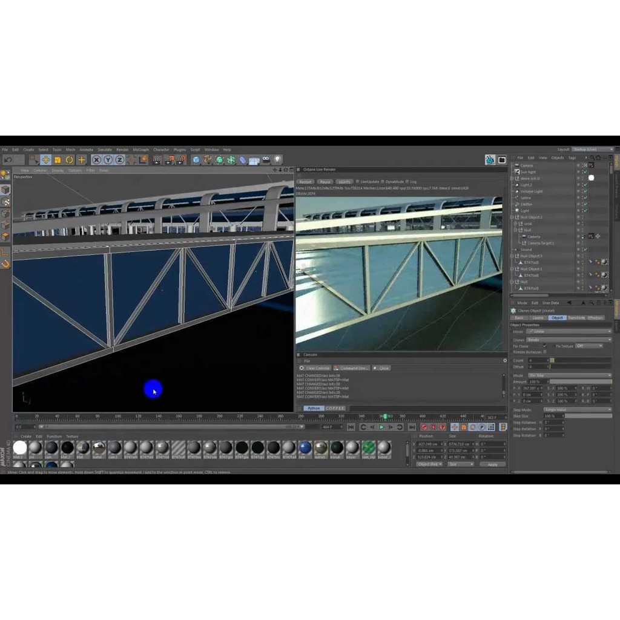
Task: Switch to the Transform tab
Action: (576, 318)
